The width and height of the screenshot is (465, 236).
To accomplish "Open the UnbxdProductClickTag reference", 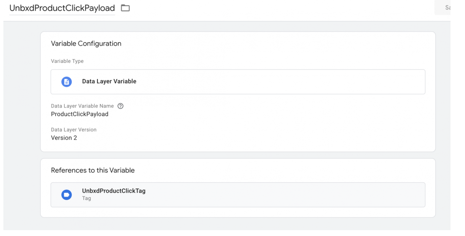I will coord(238,195).
